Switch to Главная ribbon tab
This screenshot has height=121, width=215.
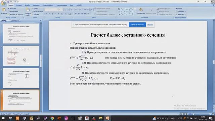(10, 5)
